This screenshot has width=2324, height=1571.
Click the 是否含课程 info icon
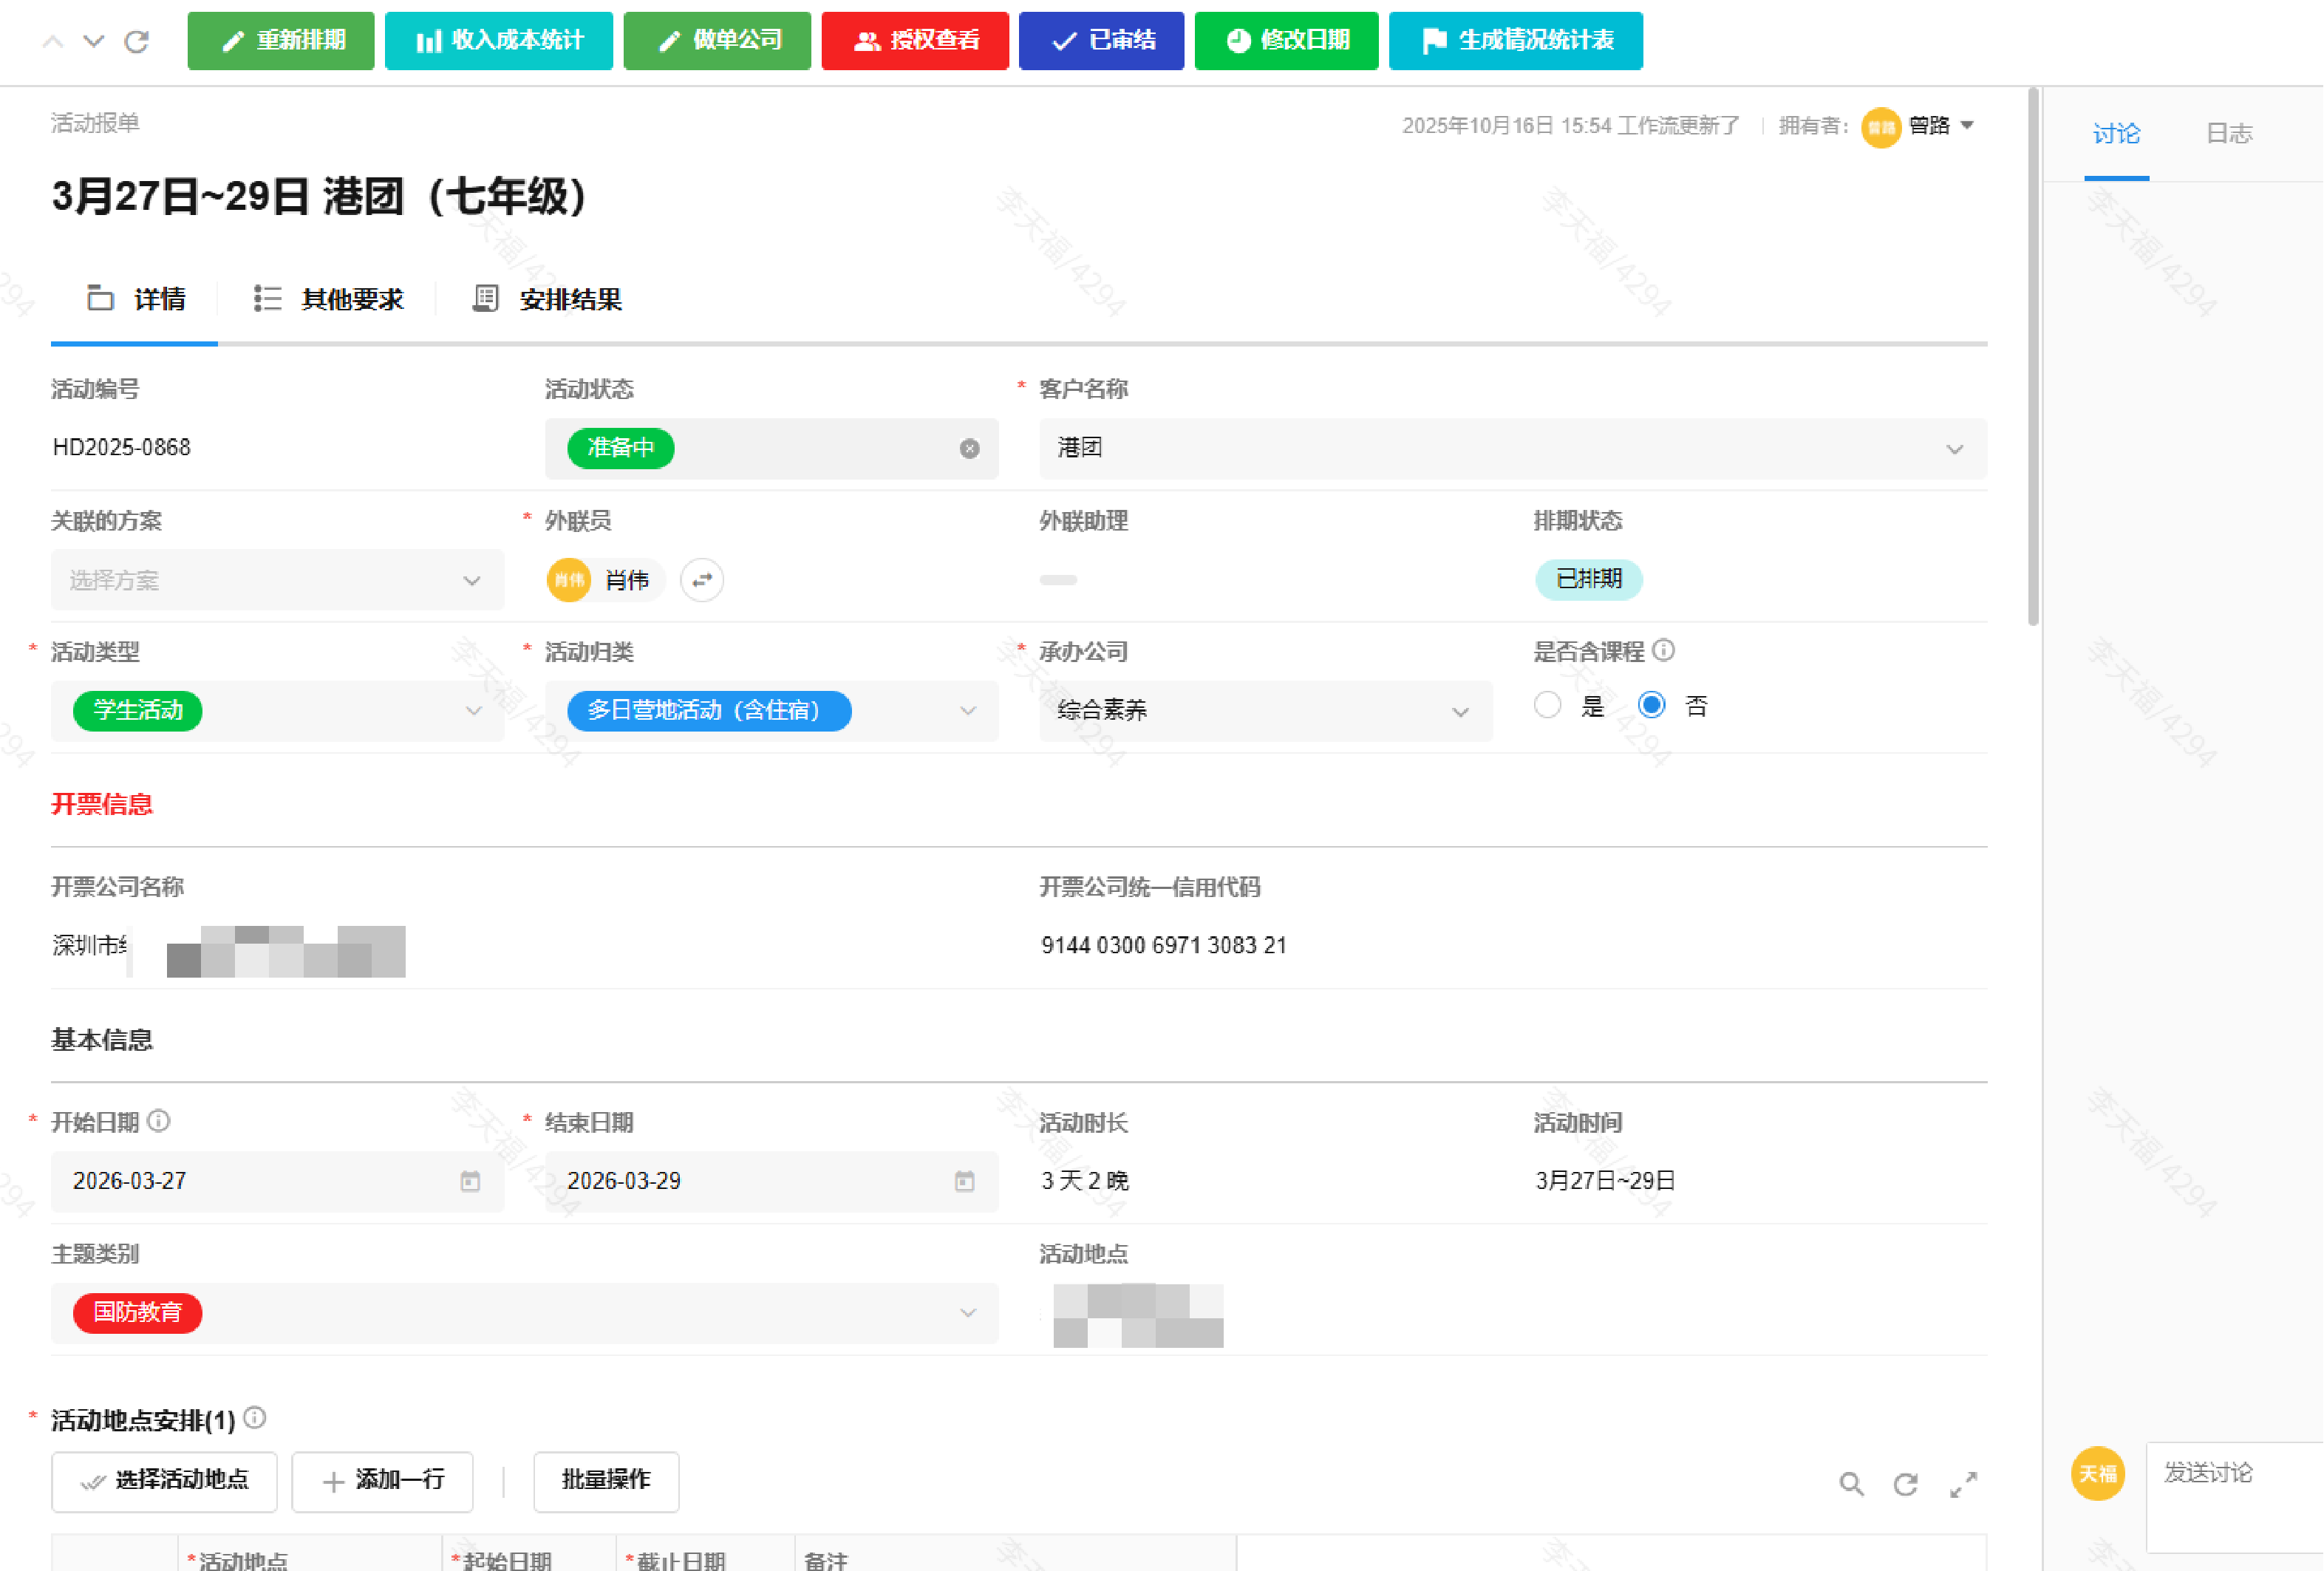[1663, 651]
